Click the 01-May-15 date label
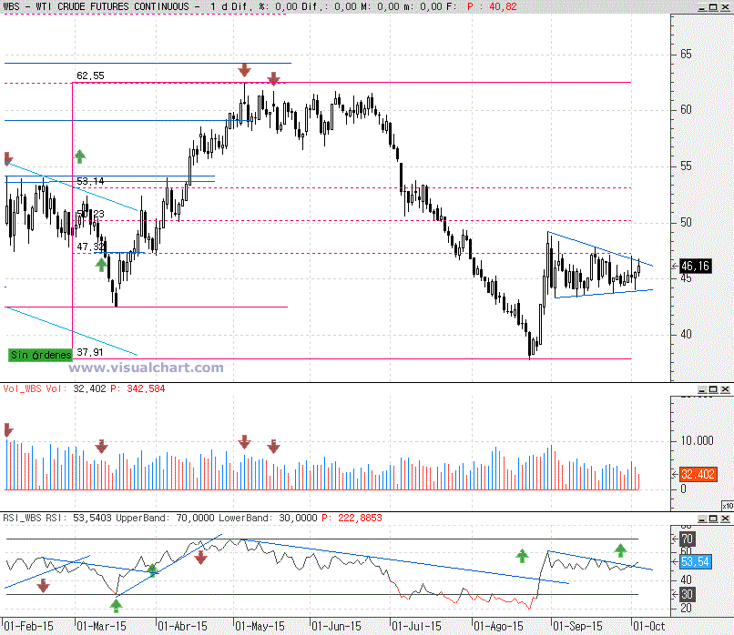The image size is (734, 635). (260, 626)
